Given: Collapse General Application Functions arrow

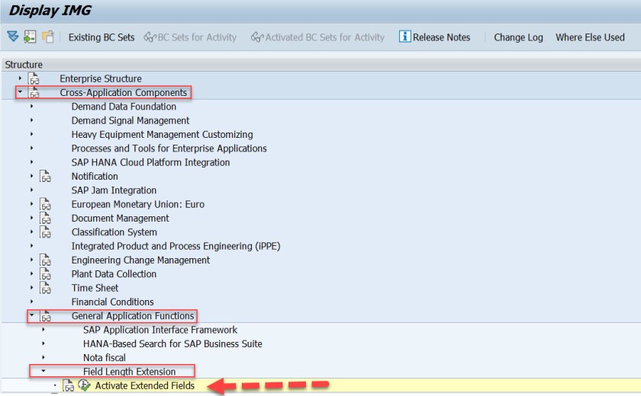Looking at the screenshot, I should [31, 315].
